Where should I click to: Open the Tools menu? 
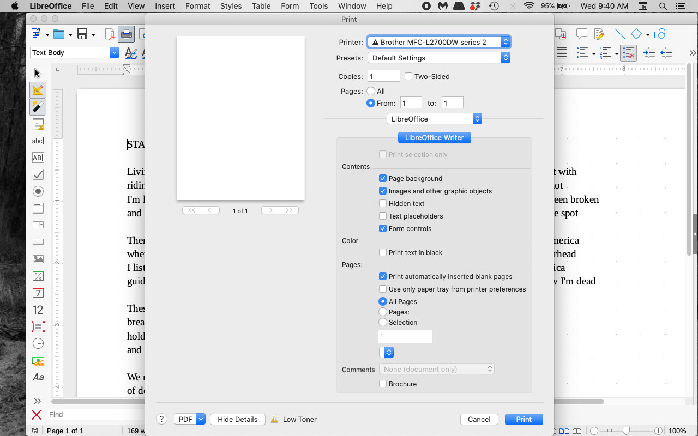(x=318, y=6)
